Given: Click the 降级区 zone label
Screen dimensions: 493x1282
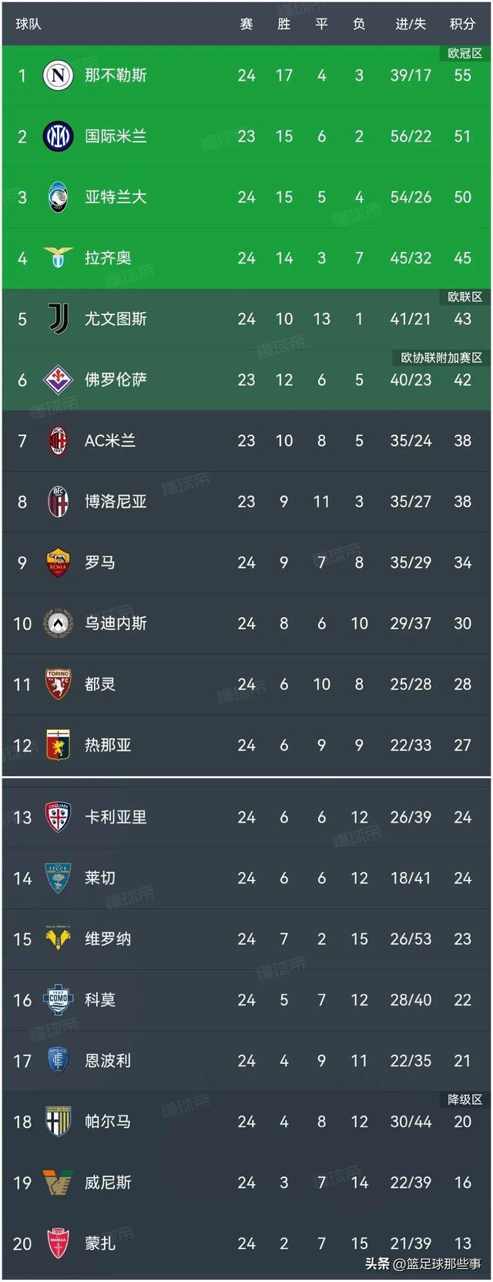Looking at the screenshot, I should click(x=464, y=1099).
